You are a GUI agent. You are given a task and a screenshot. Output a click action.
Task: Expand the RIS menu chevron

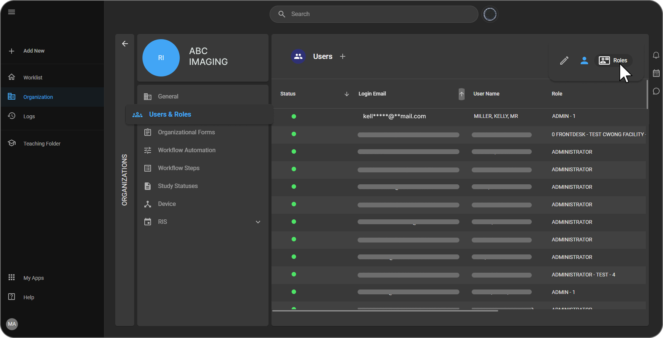[258, 222]
